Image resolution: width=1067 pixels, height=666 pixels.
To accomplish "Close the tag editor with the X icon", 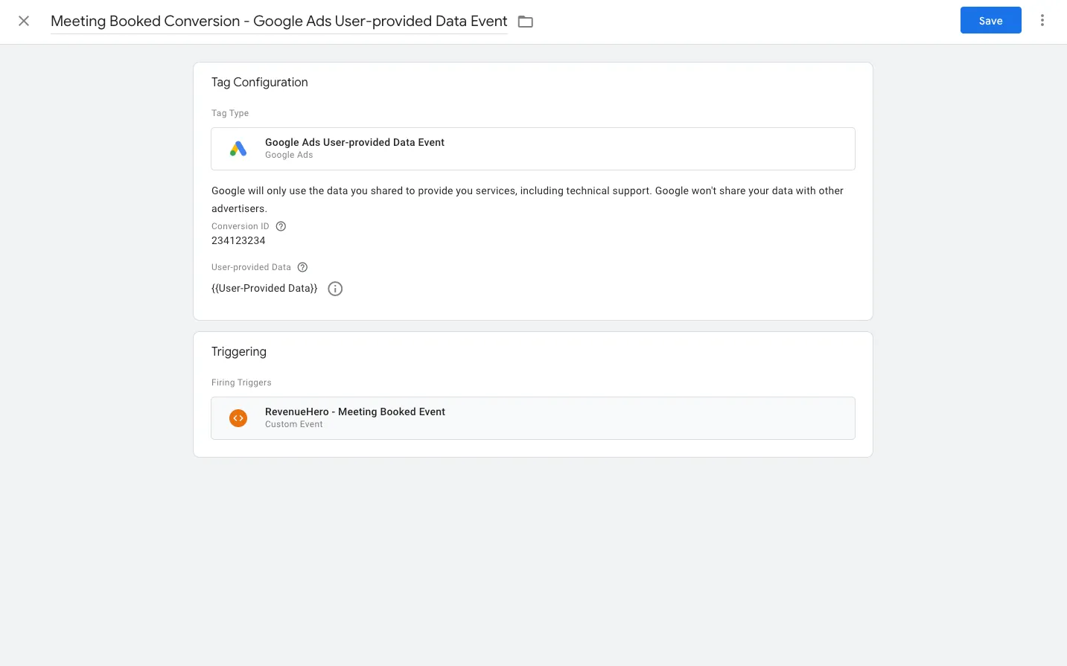I will tap(24, 21).
